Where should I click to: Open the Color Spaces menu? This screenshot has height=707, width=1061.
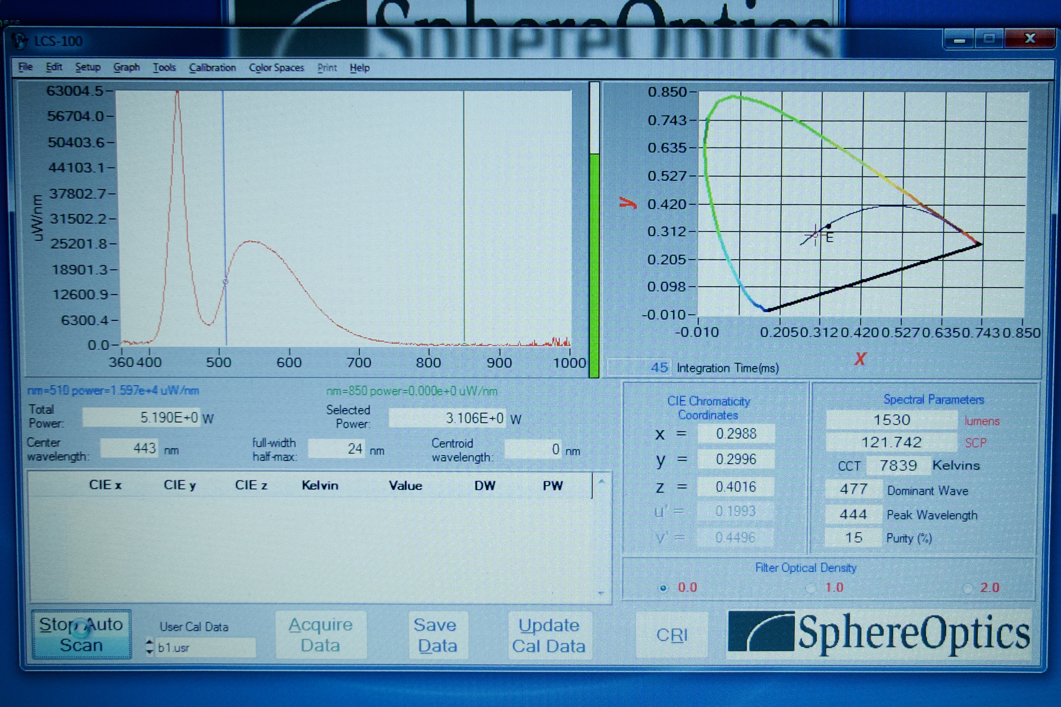coord(276,68)
